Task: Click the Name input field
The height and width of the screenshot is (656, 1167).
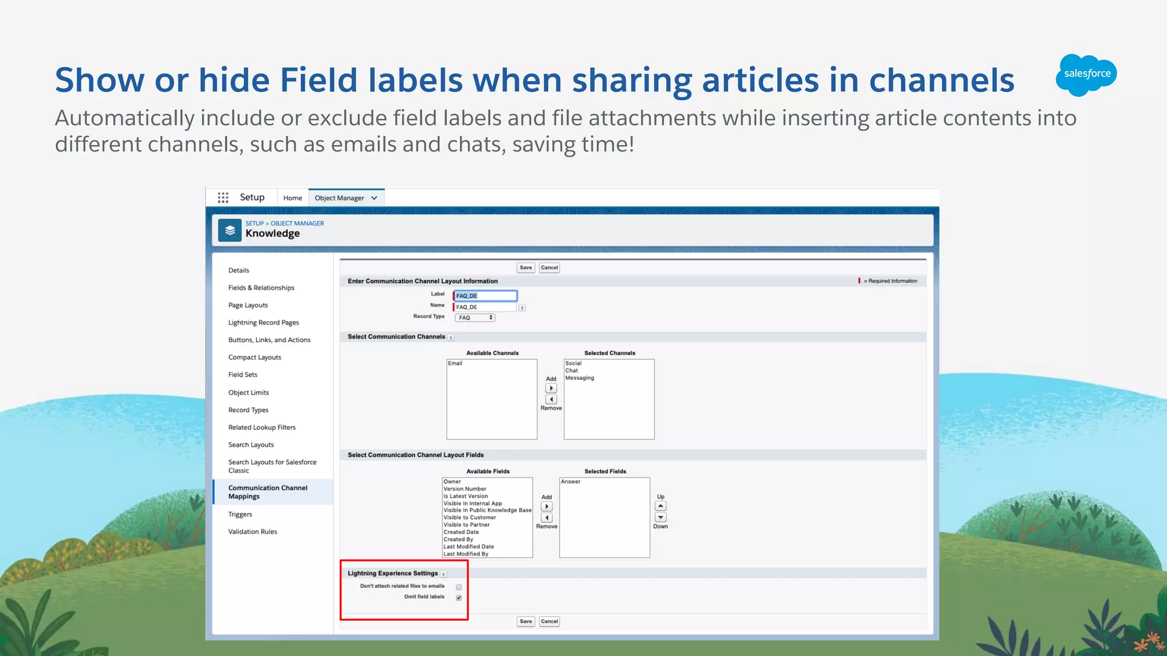Action: tap(485, 307)
